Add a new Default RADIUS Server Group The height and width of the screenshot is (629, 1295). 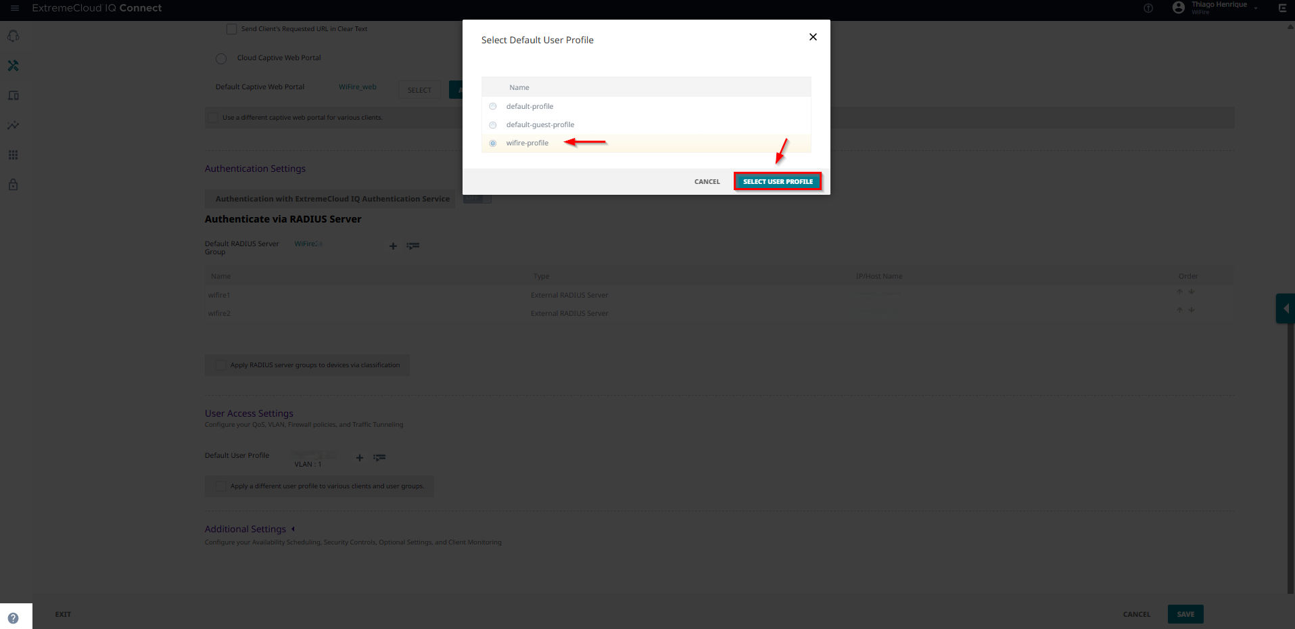pos(393,246)
